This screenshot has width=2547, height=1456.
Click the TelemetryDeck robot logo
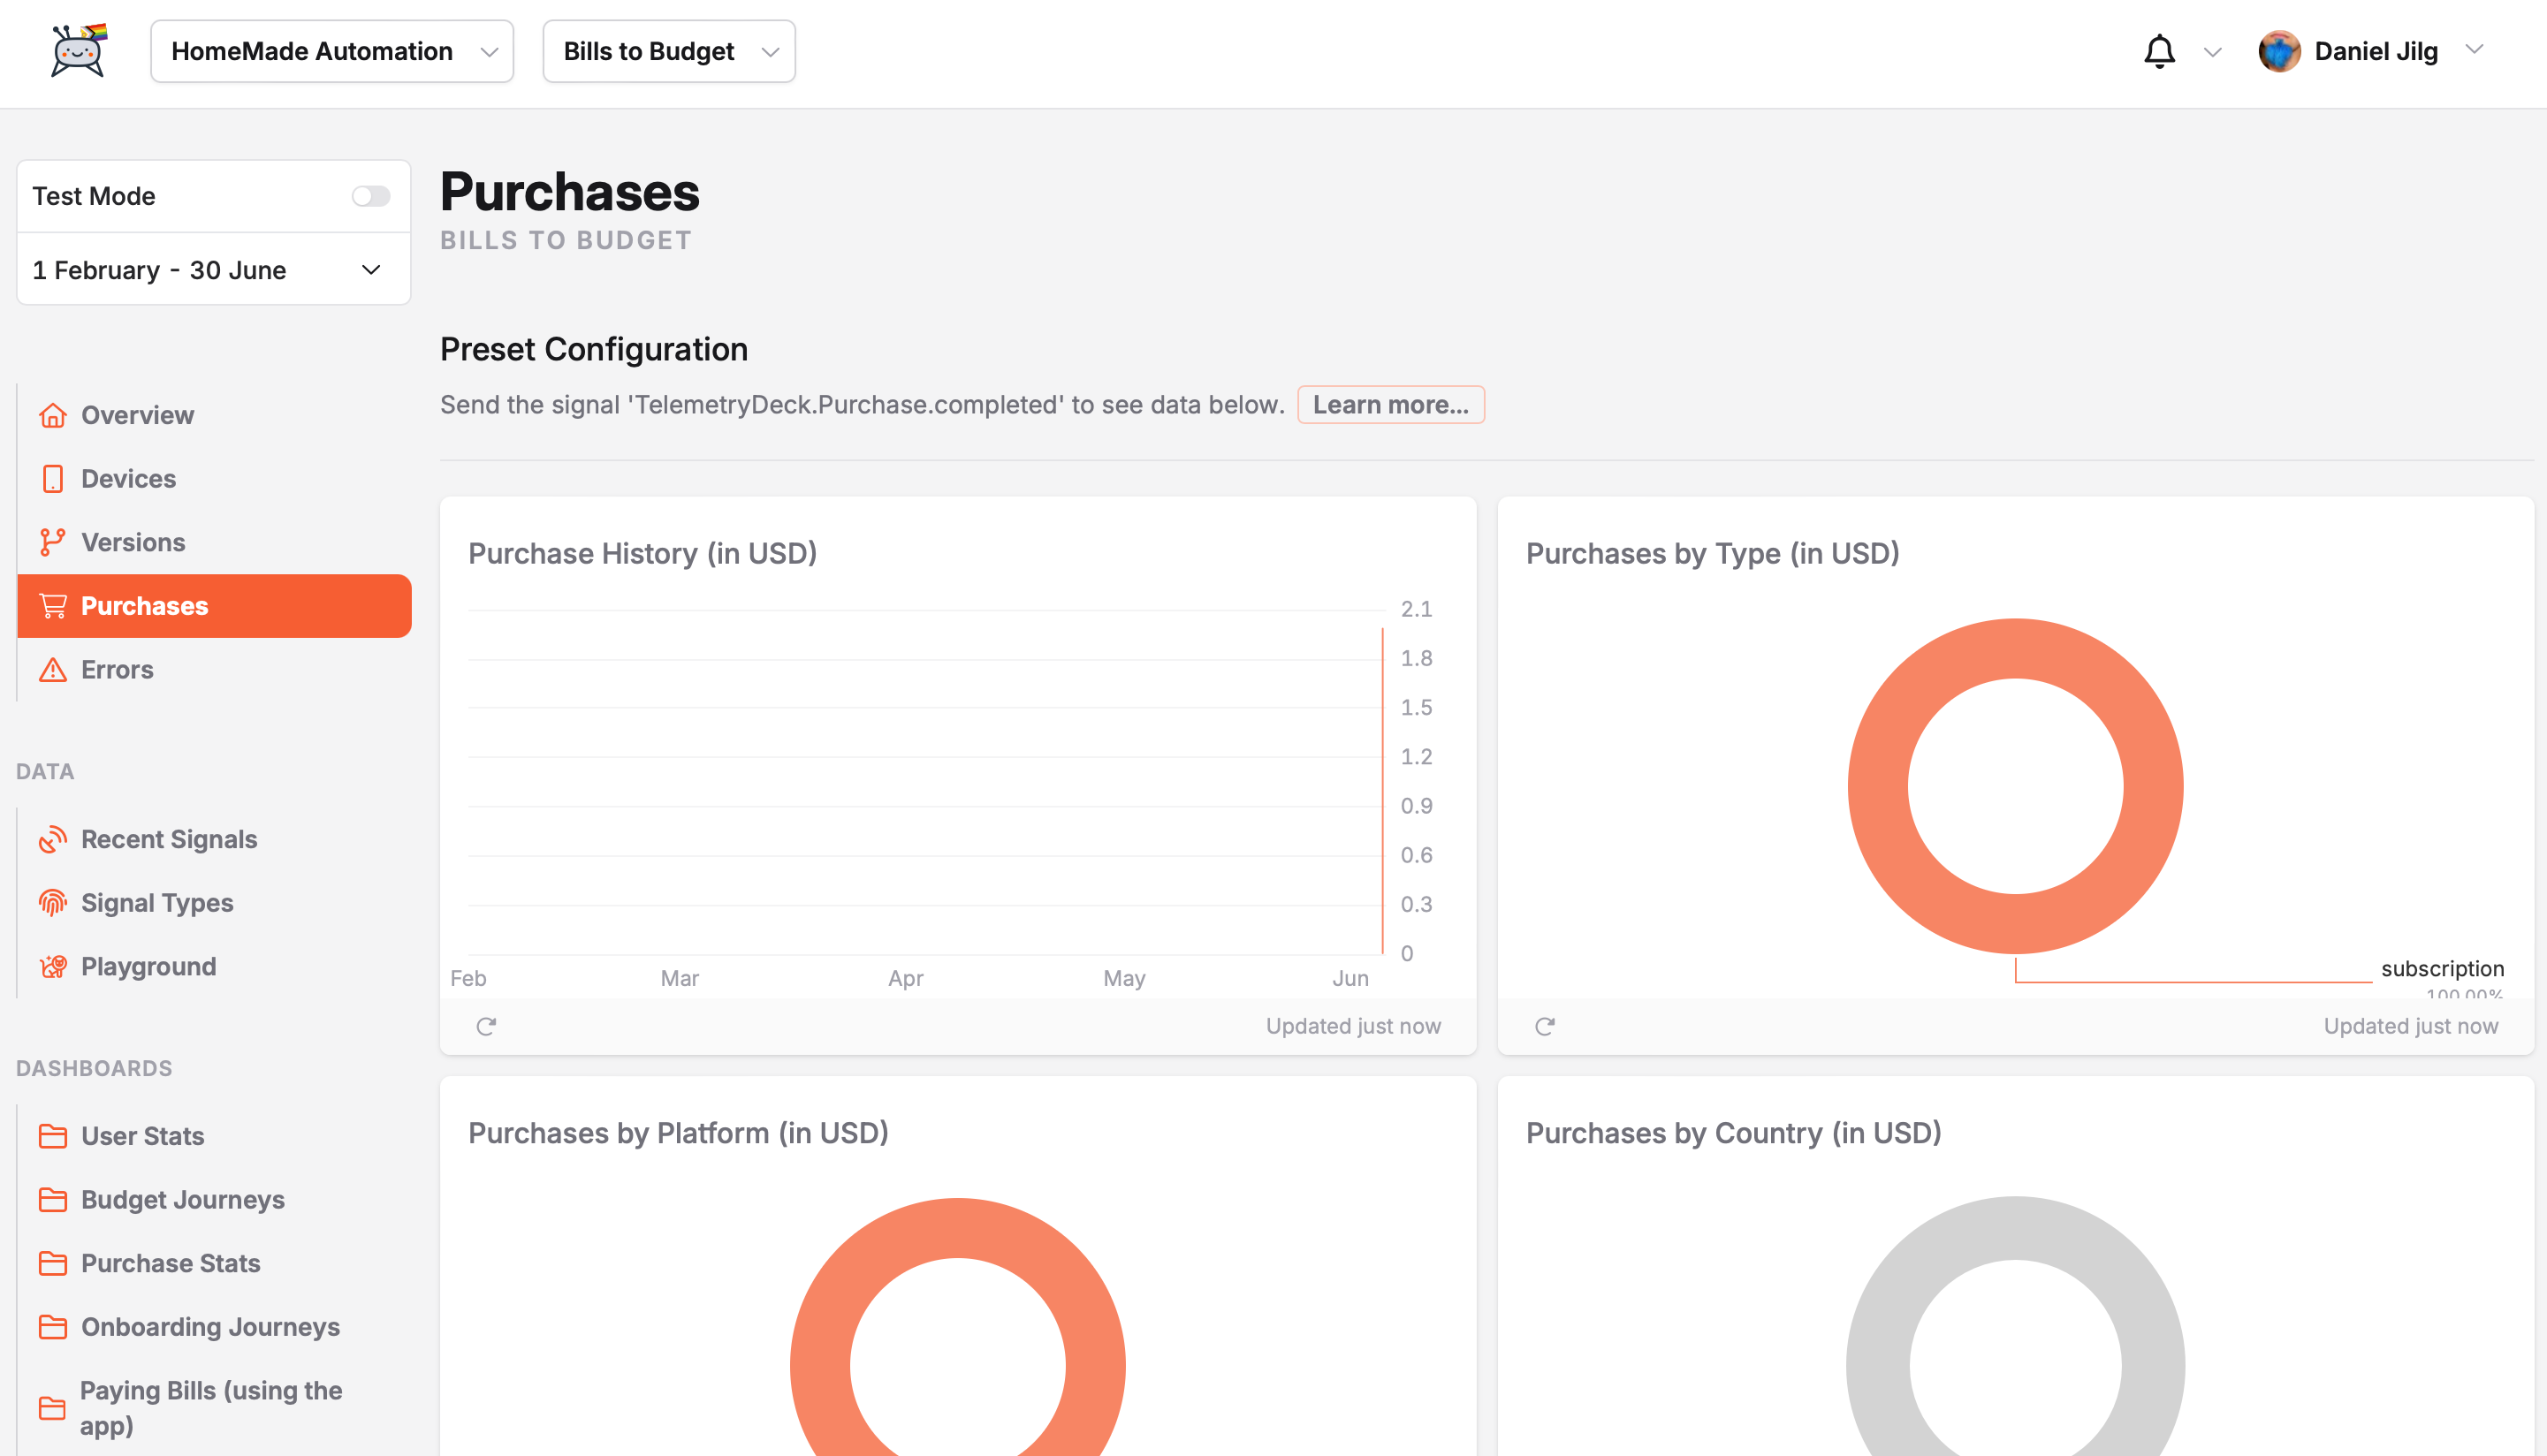click(78, 51)
